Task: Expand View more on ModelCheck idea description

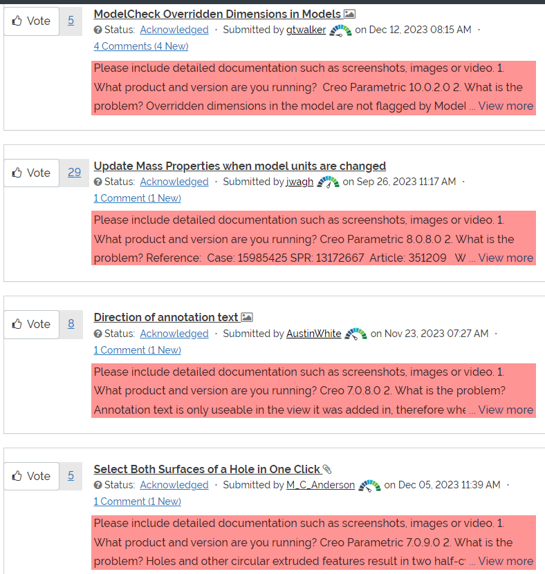Action: tap(506, 106)
